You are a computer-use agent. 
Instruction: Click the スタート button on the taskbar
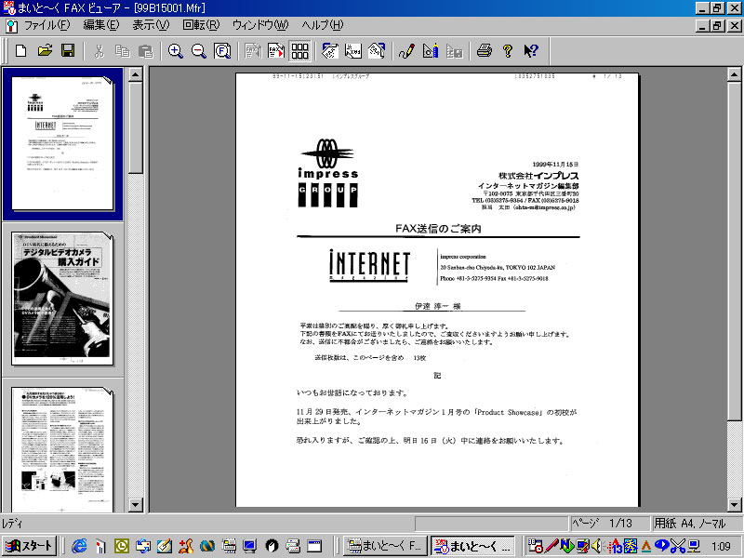click(30, 546)
